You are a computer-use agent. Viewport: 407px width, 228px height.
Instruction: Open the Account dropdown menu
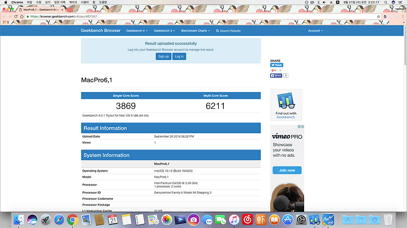point(315,30)
